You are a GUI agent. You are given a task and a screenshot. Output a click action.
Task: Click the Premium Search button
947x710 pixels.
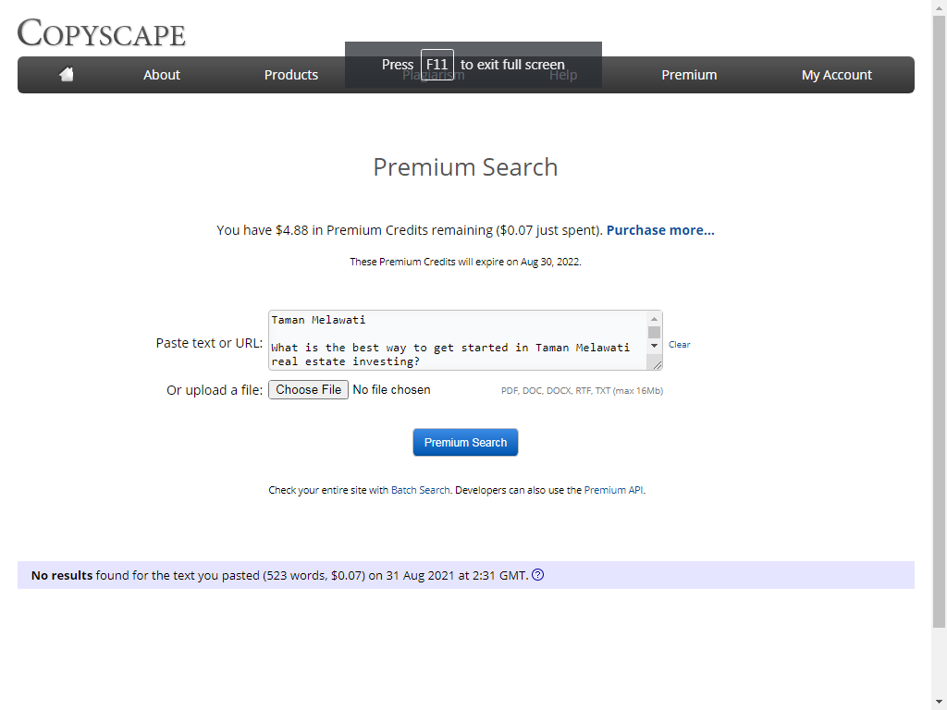coord(465,443)
